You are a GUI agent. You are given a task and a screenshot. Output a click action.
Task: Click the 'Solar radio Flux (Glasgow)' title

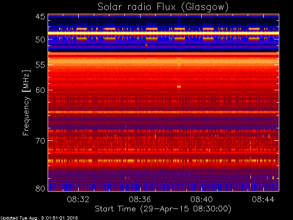(163, 6)
